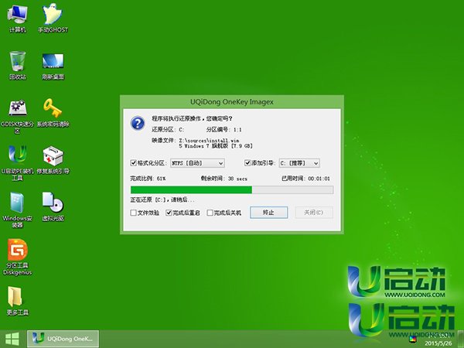
Task: Open the U启动PE装机工具 icon
Action: pos(18,162)
